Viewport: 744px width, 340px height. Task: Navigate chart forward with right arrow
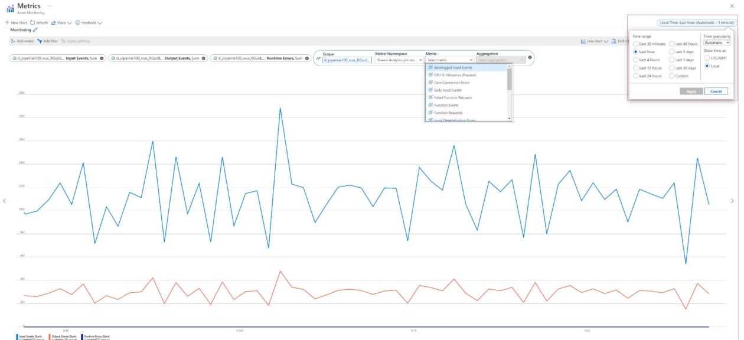(732, 201)
